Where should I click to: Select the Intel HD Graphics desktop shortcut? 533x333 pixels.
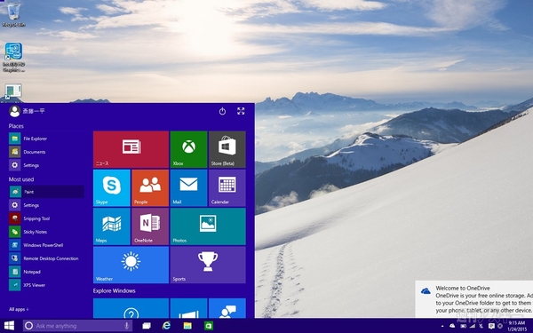[x=13, y=57]
